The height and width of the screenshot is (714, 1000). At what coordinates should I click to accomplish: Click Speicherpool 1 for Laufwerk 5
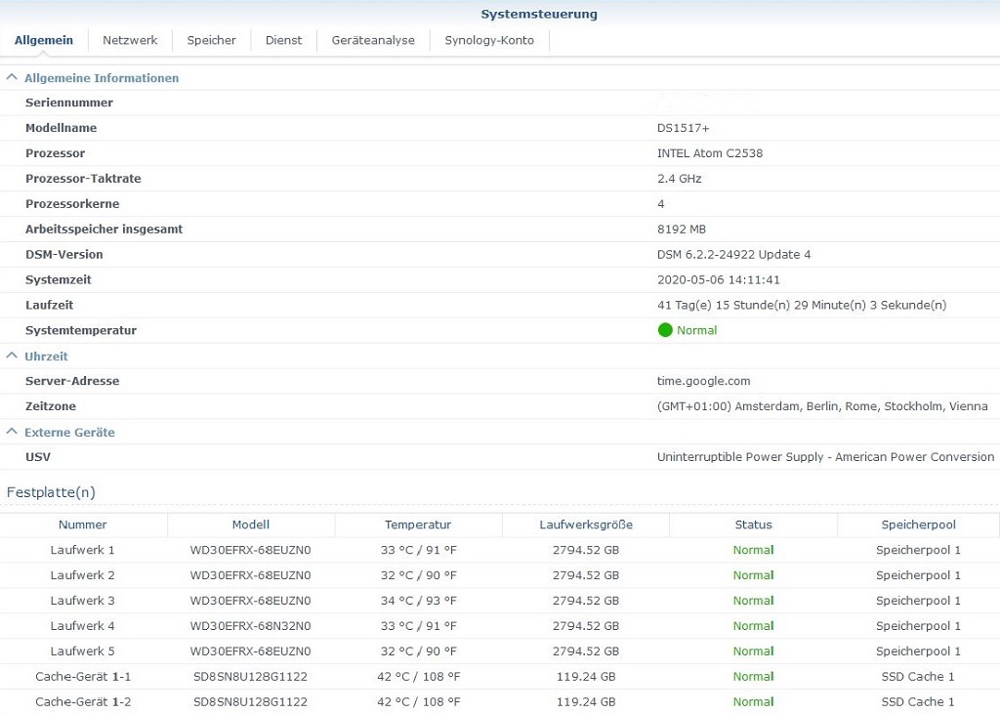918,651
